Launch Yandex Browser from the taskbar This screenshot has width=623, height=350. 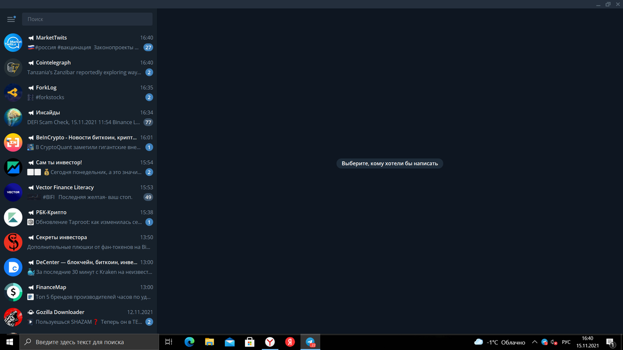270,342
